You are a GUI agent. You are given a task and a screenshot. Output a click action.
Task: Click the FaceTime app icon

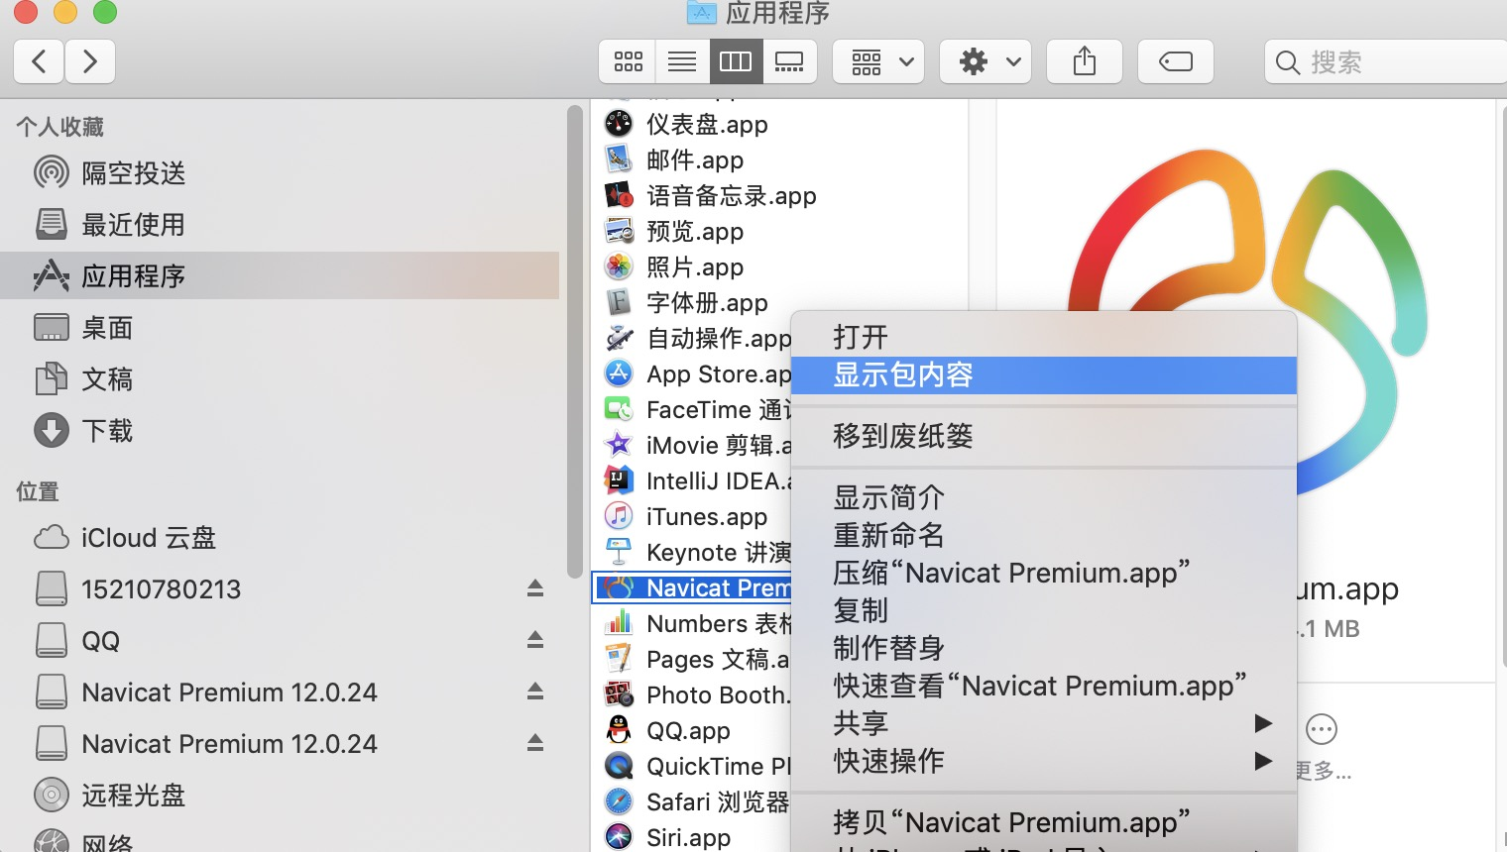619,409
